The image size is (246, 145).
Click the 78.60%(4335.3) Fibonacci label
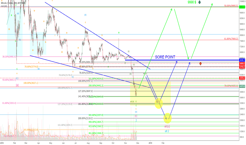231,86
